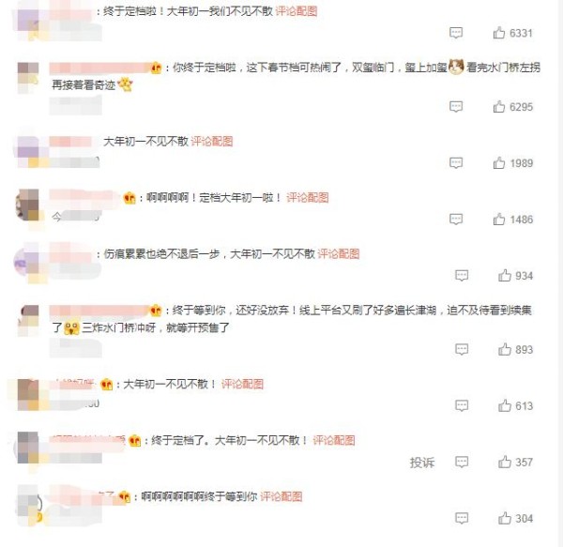Open 评论配图 after 啊啊啊啊！定档大年初一啦！
The height and width of the screenshot is (547, 563).
pyautogui.click(x=308, y=197)
